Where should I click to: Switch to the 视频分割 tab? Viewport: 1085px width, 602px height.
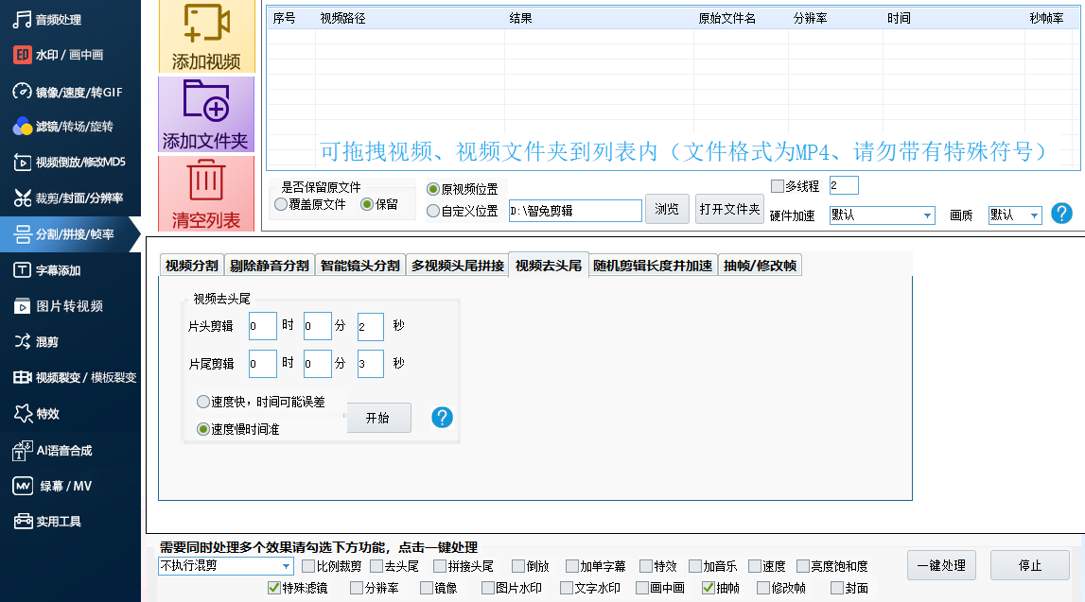click(192, 266)
